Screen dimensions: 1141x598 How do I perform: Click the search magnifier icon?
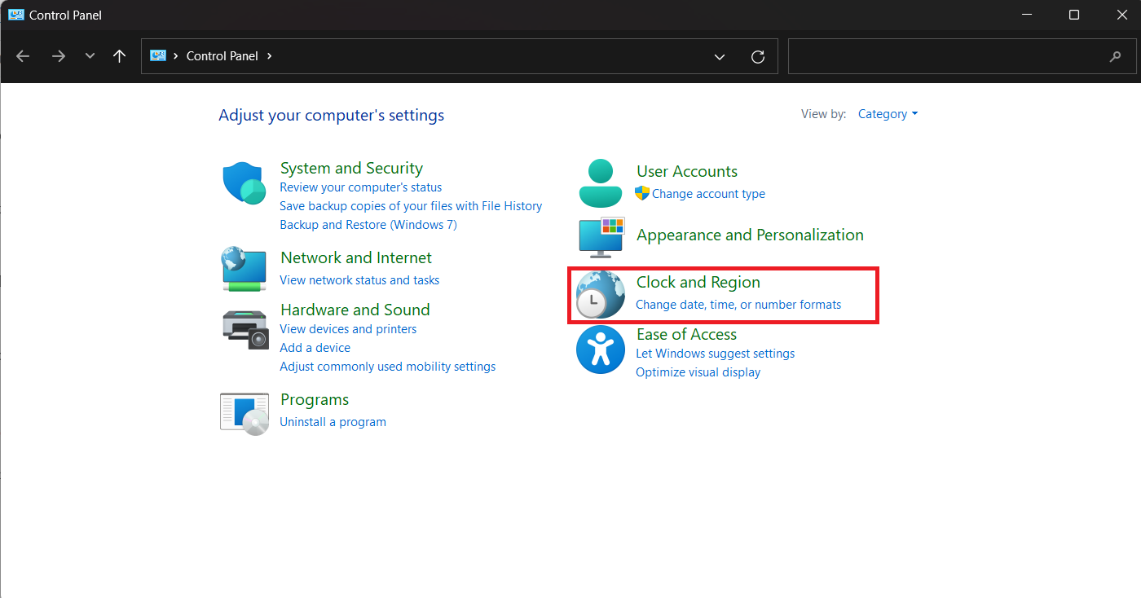pyautogui.click(x=1116, y=56)
